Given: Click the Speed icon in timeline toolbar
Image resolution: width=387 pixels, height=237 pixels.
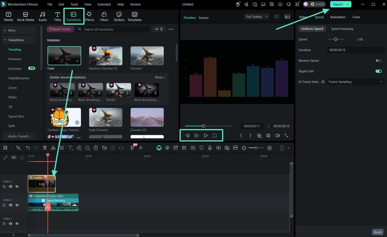Looking at the screenshot, I should pos(87,147).
